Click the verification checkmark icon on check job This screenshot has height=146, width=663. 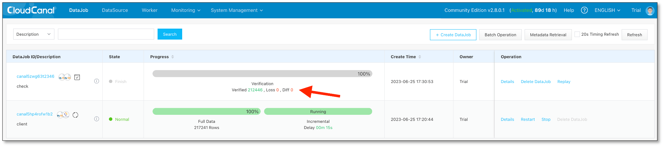[77, 77]
